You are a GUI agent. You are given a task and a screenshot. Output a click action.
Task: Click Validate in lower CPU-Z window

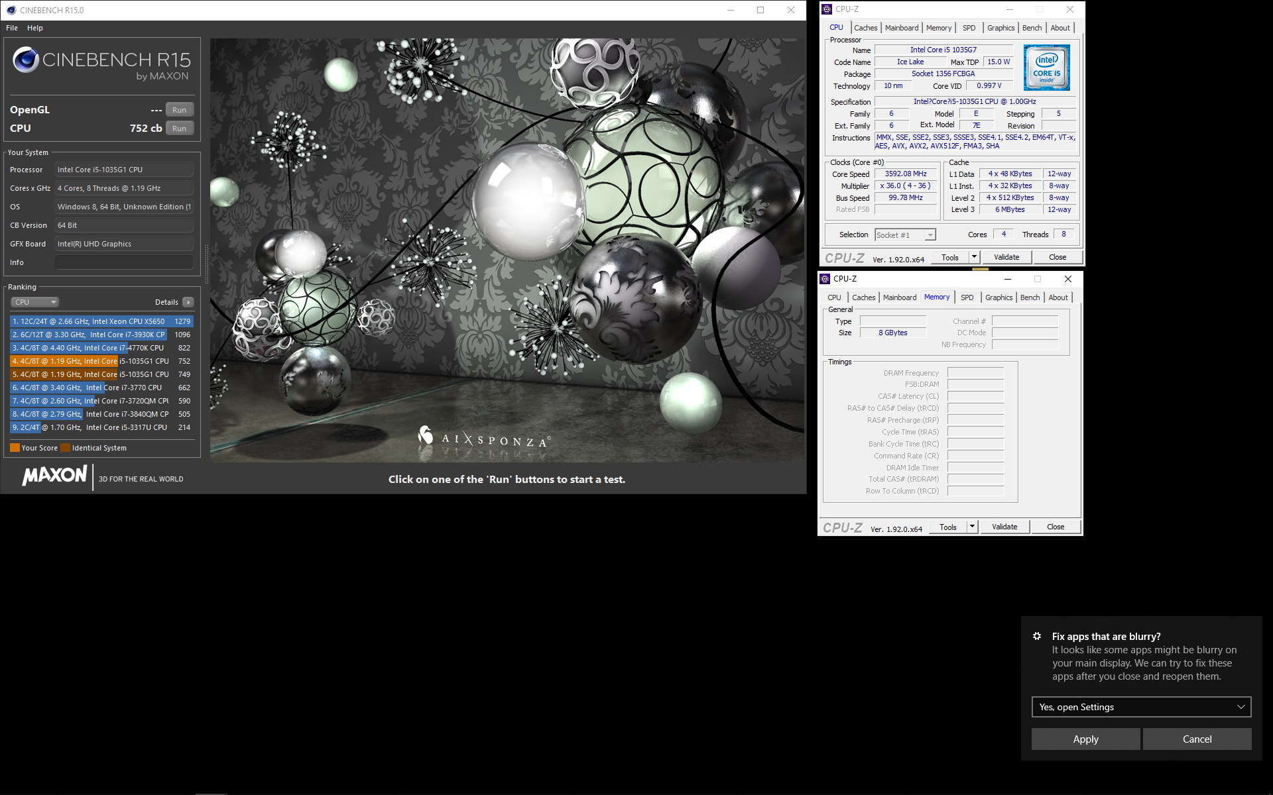1004,527
